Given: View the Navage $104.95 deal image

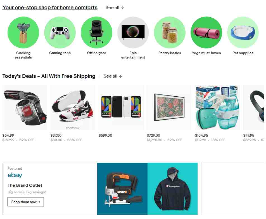Looking at the screenshot, I should (217, 108).
